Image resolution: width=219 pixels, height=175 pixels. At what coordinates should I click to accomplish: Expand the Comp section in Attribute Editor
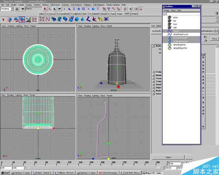point(154,72)
